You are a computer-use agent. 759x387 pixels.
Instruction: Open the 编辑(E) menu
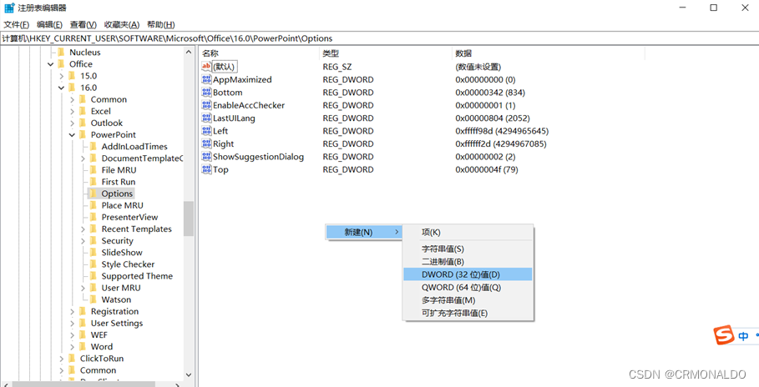click(x=49, y=25)
